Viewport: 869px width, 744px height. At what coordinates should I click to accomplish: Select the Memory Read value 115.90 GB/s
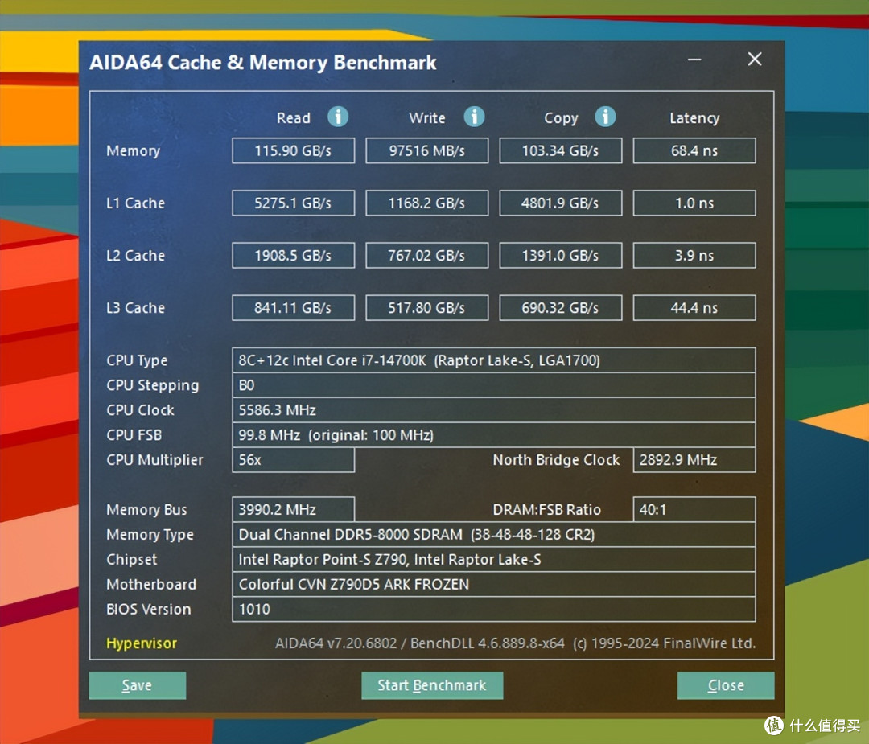[x=293, y=150]
